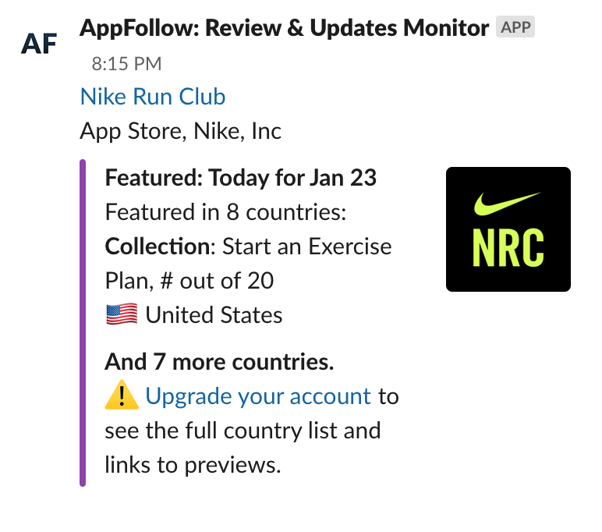The width and height of the screenshot is (602, 532).
Task: Click the AF AppFollow avatar icon
Action: pyautogui.click(x=39, y=43)
